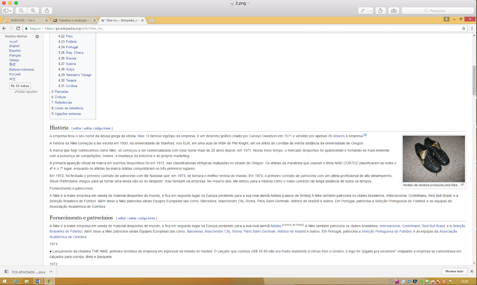Click the pt.wikipedia.org address bar

pos(243,28)
